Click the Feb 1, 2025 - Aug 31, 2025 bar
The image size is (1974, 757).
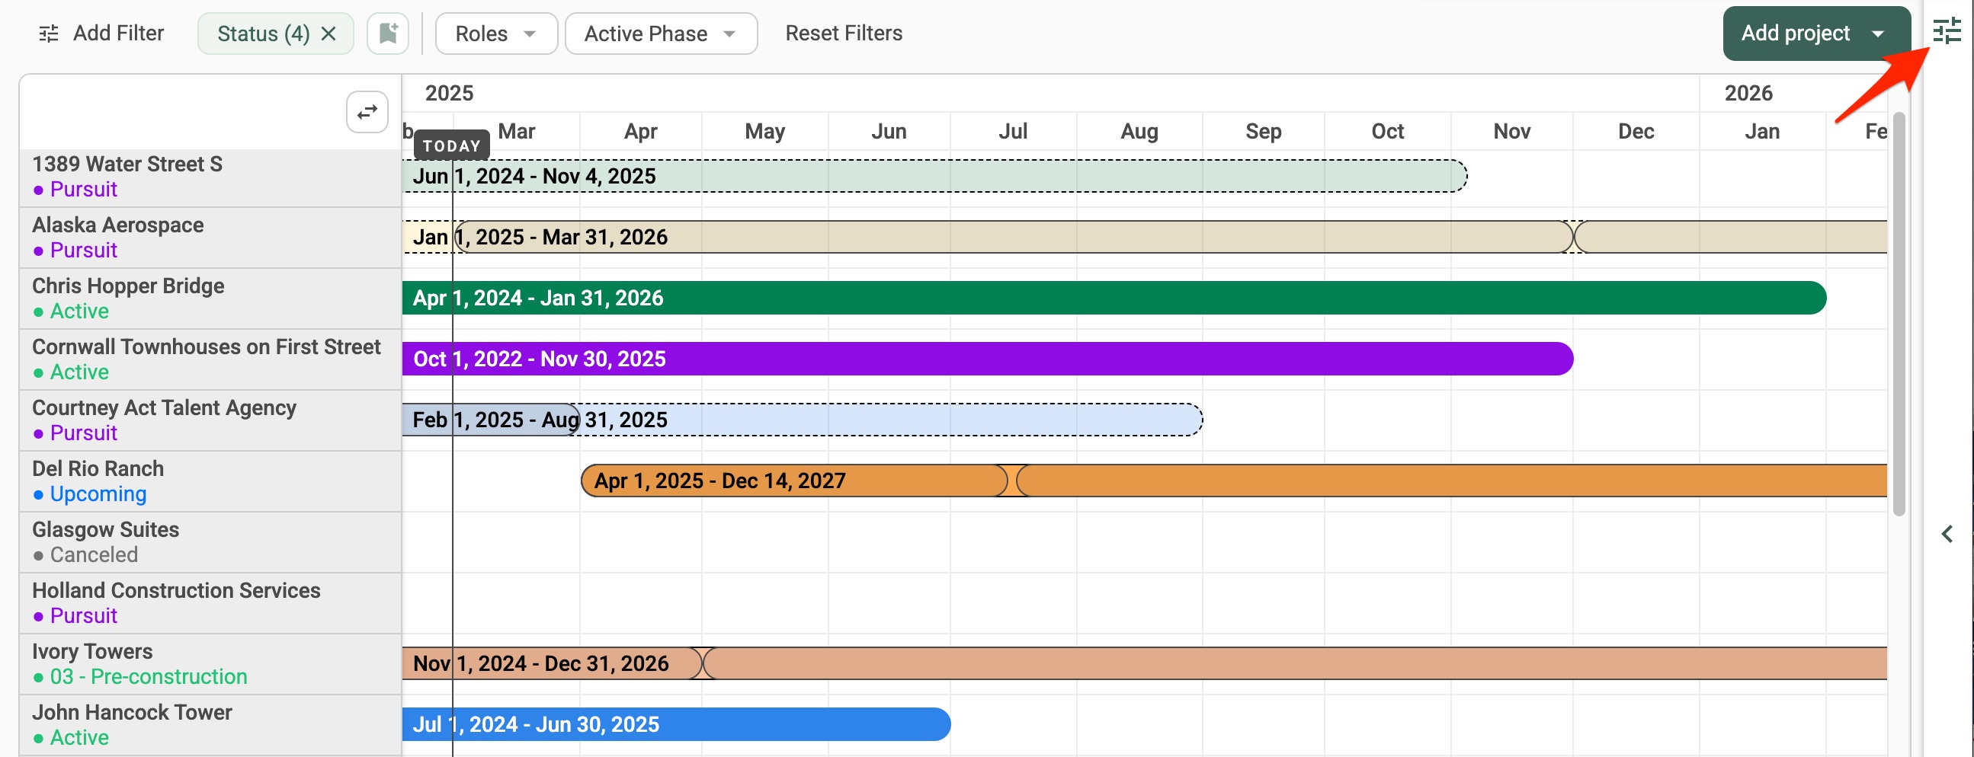coord(803,420)
